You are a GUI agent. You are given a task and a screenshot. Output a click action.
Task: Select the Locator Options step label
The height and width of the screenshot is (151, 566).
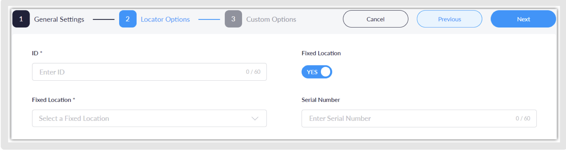165,20
